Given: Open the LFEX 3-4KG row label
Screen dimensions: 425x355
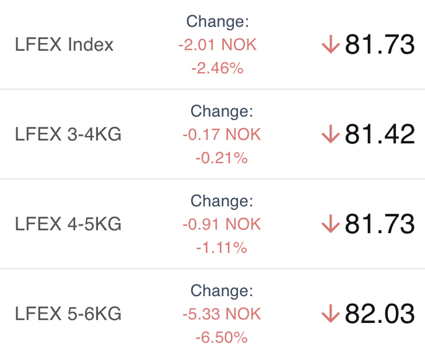Looking at the screenshot, I should tap(68, 134).
